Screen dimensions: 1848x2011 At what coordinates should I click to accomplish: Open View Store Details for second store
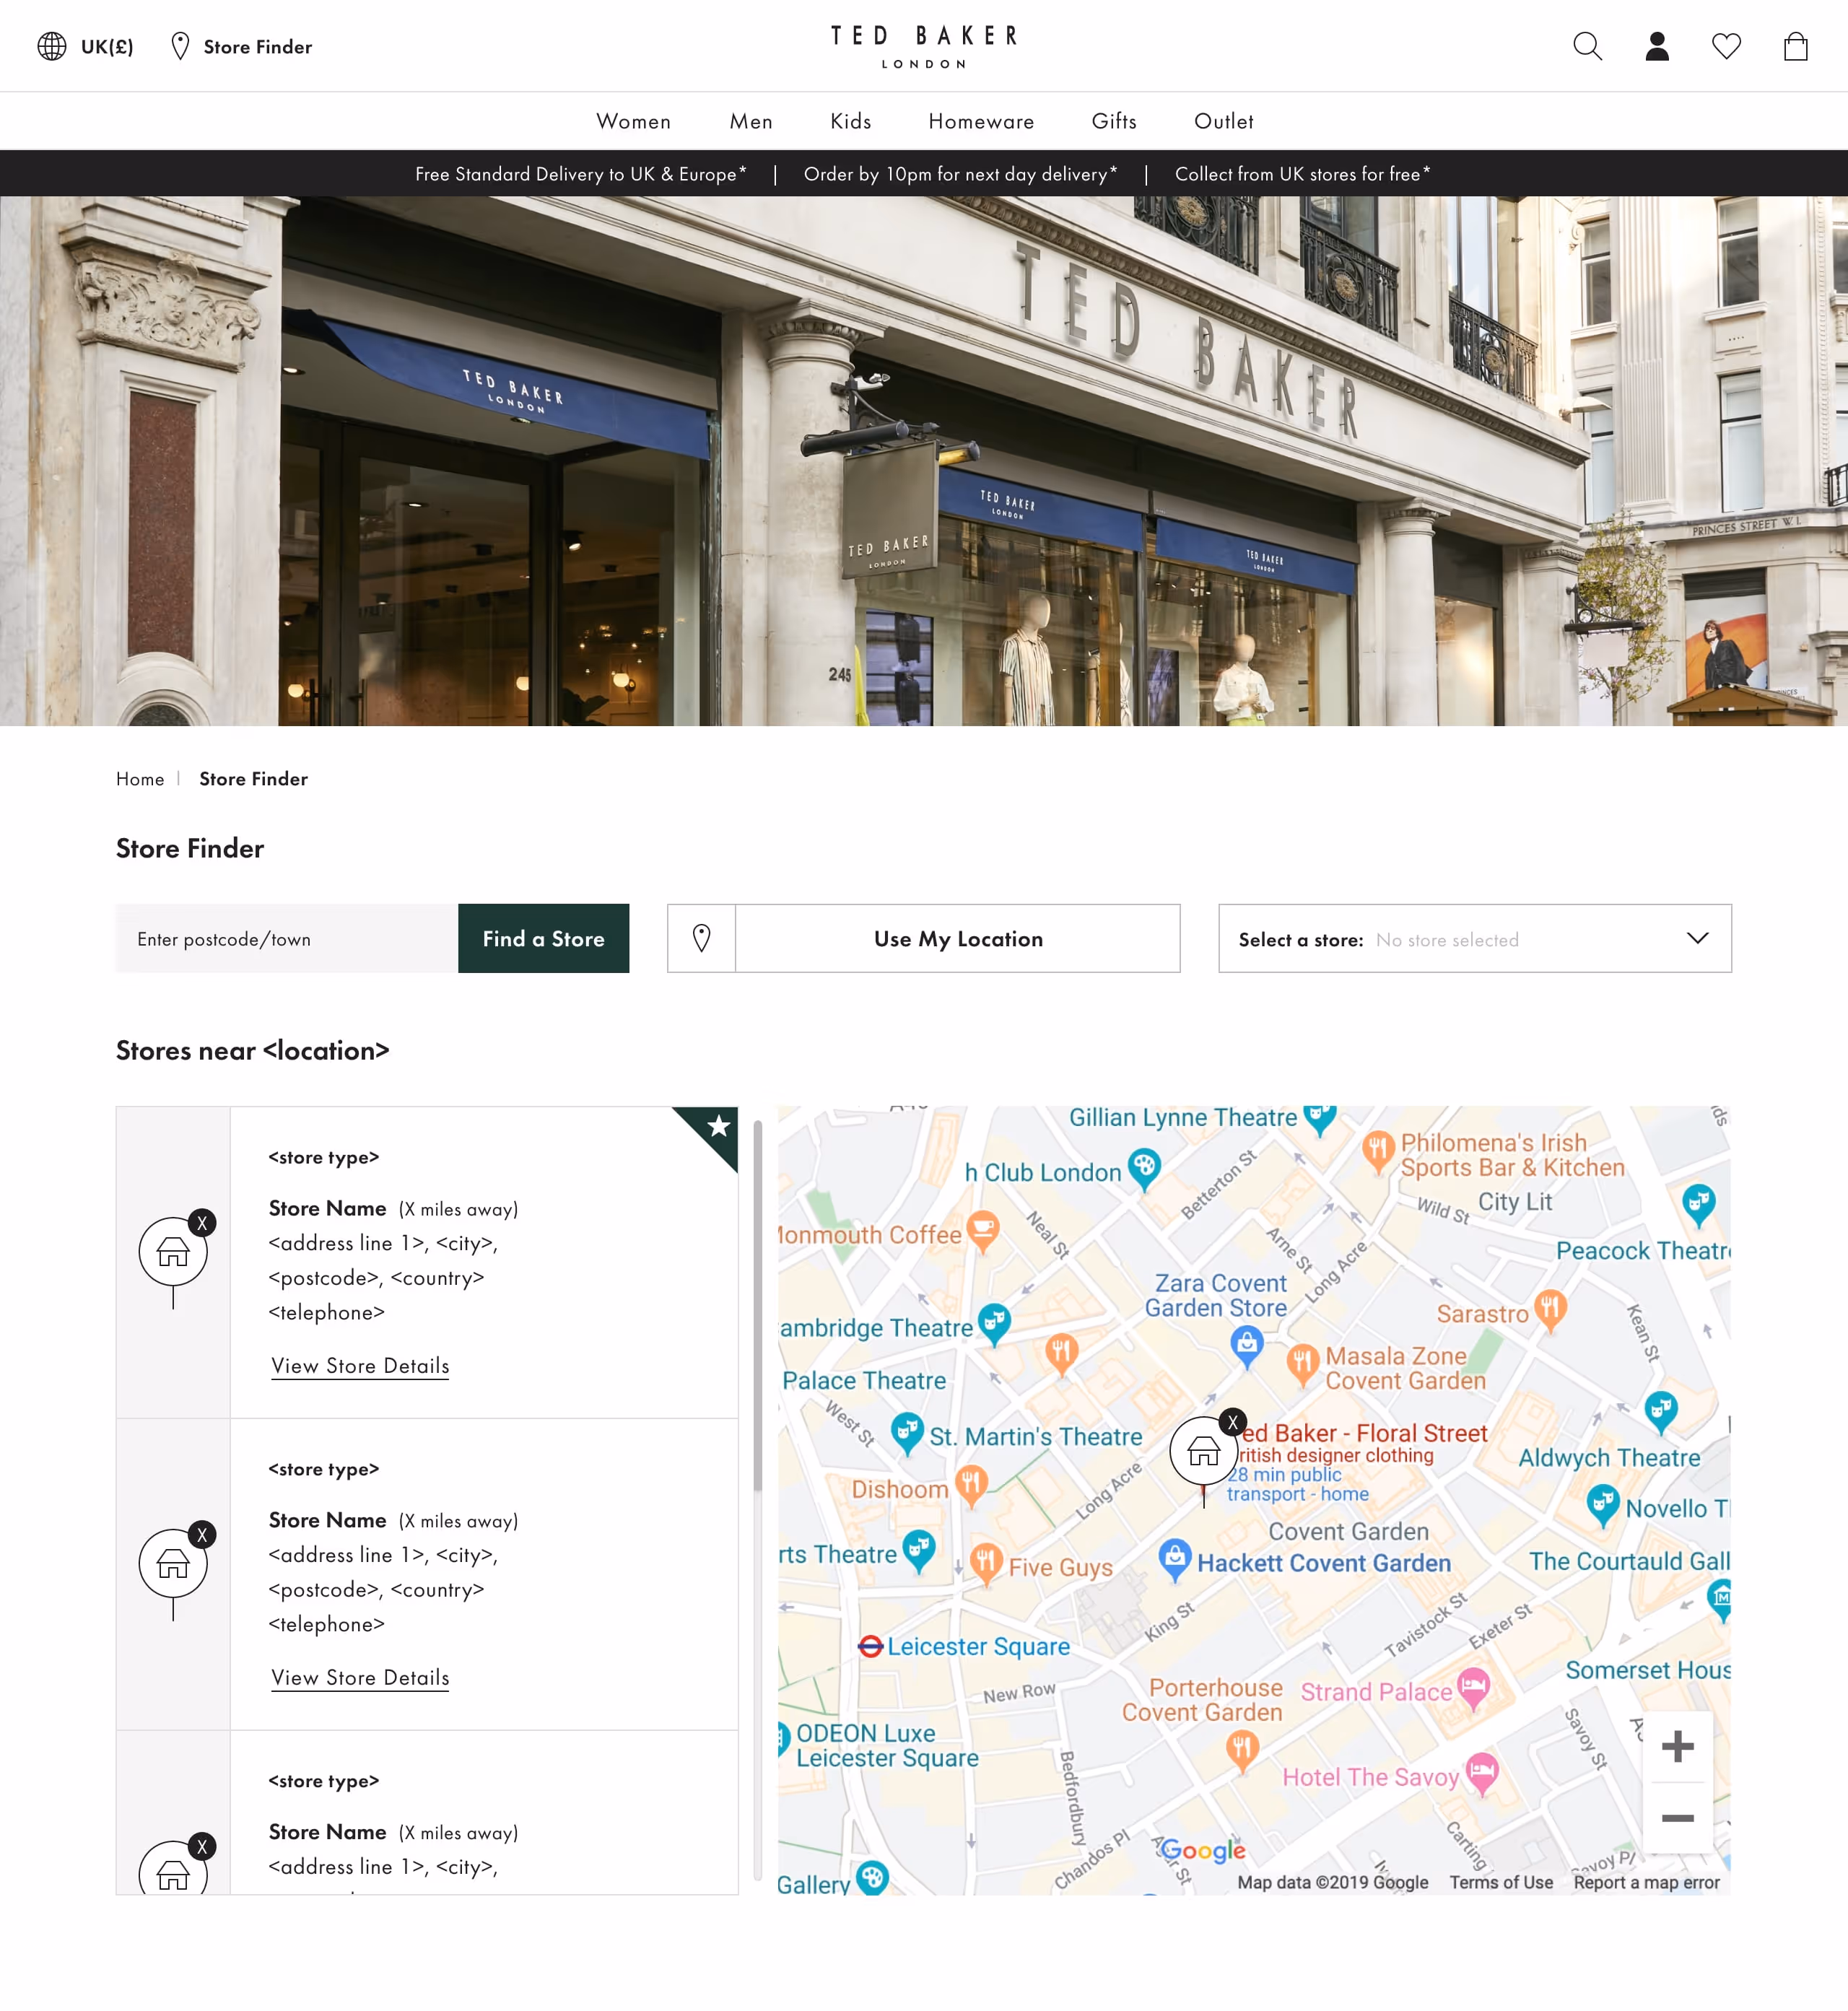[360, 1678]
